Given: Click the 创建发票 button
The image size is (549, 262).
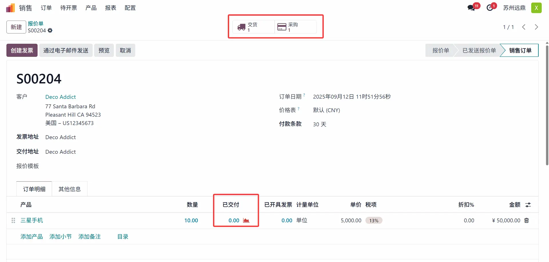Looking at the screenshot, I should coord(22,50).
